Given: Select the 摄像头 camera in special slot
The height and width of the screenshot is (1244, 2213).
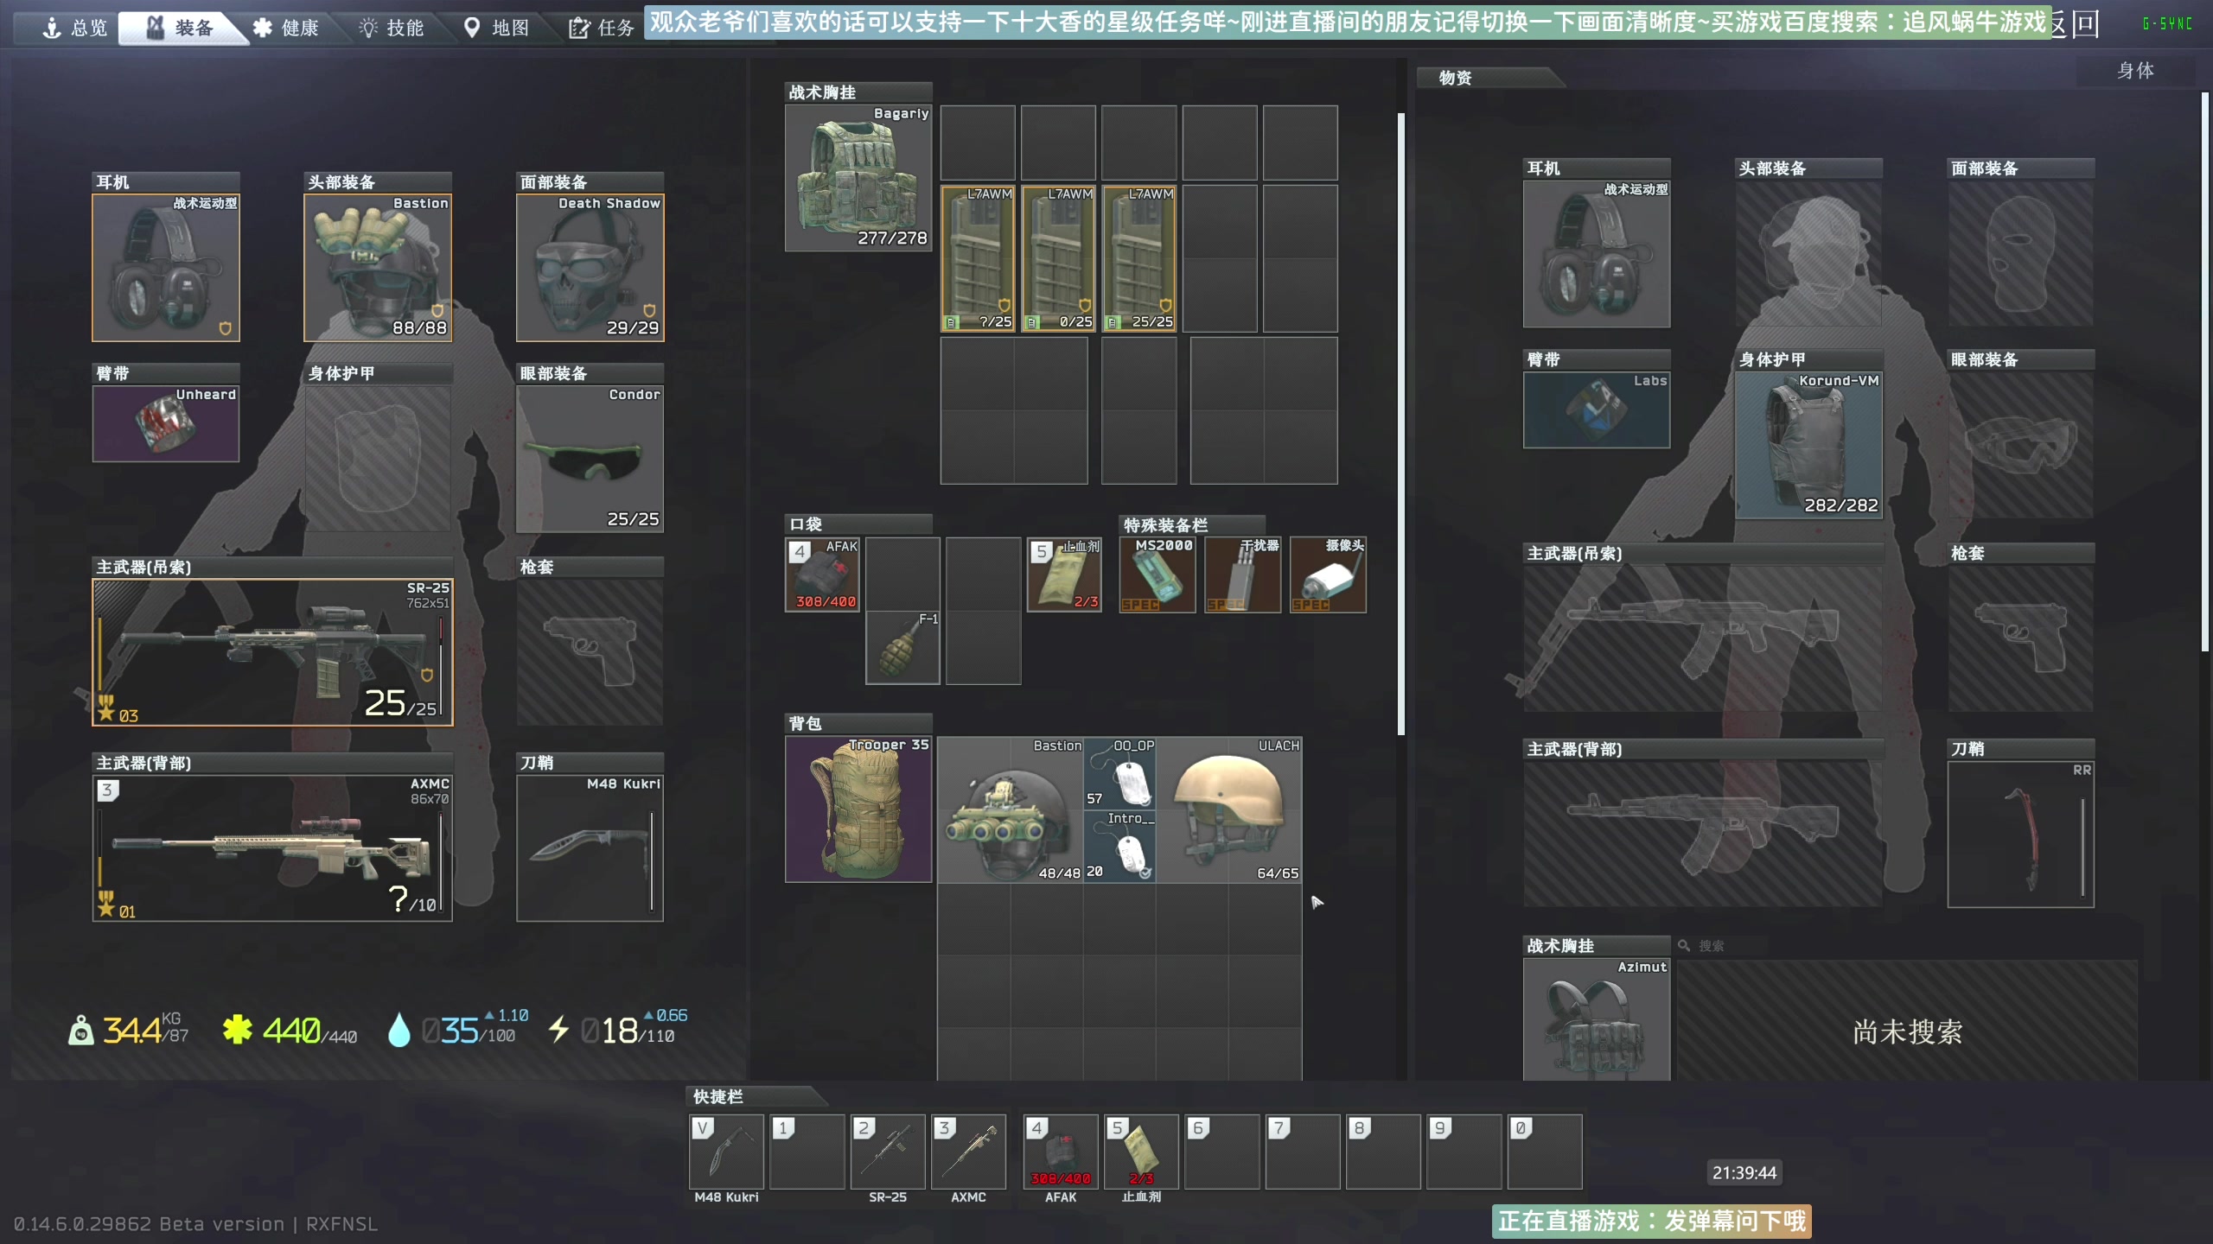Looking at the screenshot, I should pyautogui.click(x=1329, y=574).
